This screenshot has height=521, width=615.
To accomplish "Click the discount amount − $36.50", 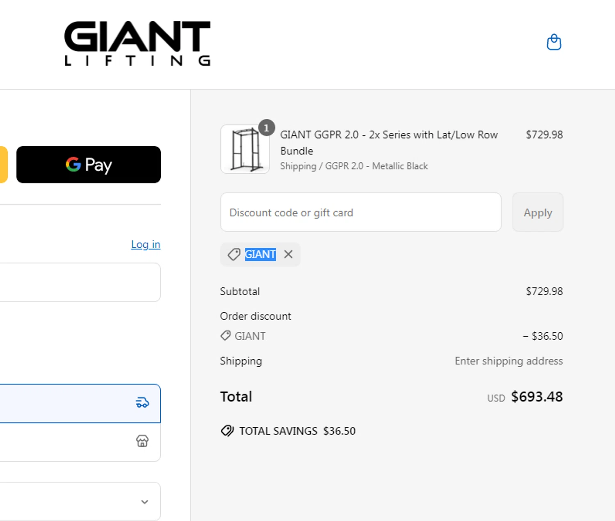I will coord(543,336).
